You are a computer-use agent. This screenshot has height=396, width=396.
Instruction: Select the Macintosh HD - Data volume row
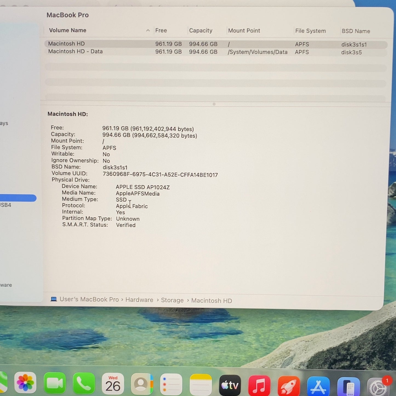click(x=216, y=52)
